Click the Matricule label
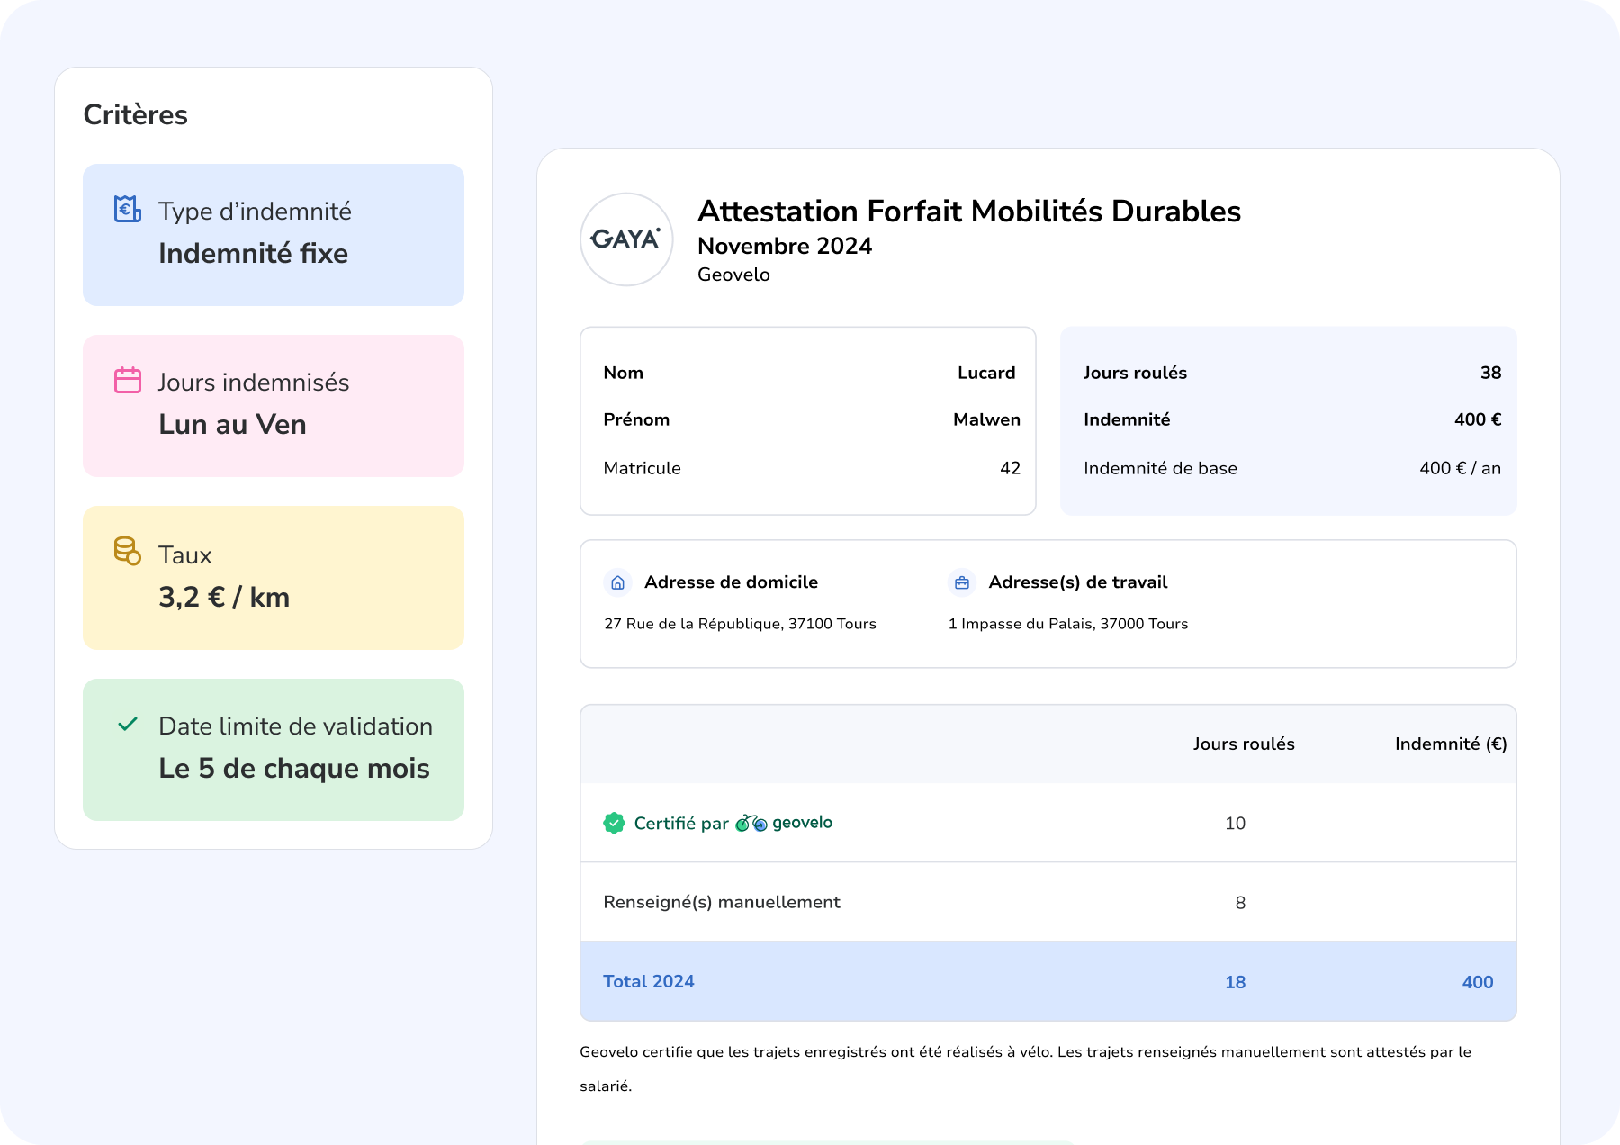 click(x=642, y=468)
